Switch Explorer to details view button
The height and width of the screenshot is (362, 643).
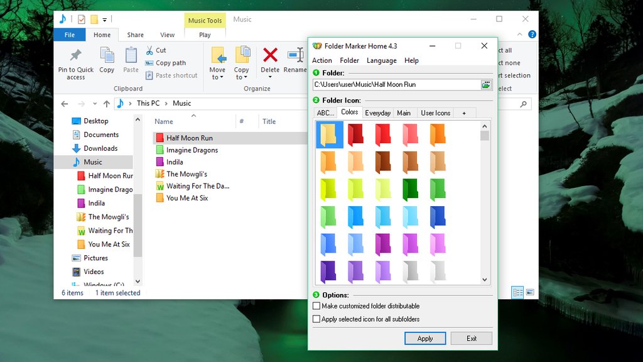(517, 292)
